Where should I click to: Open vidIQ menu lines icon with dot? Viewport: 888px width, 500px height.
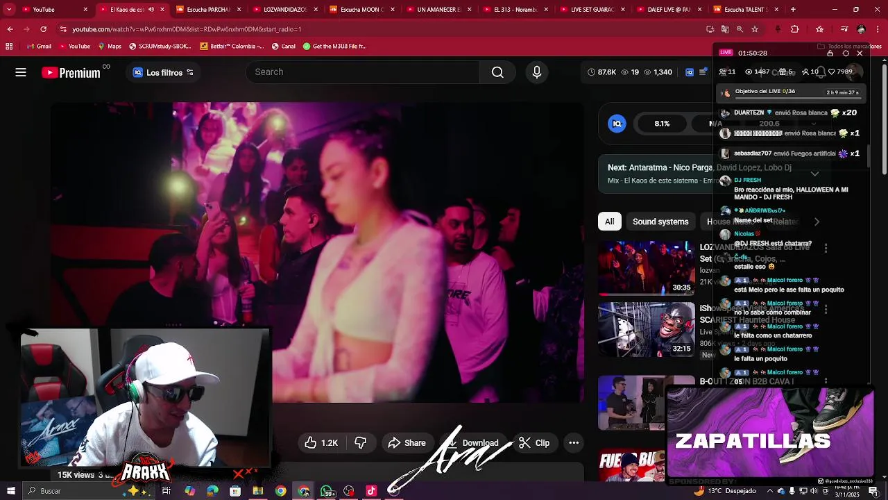(703, 72)
